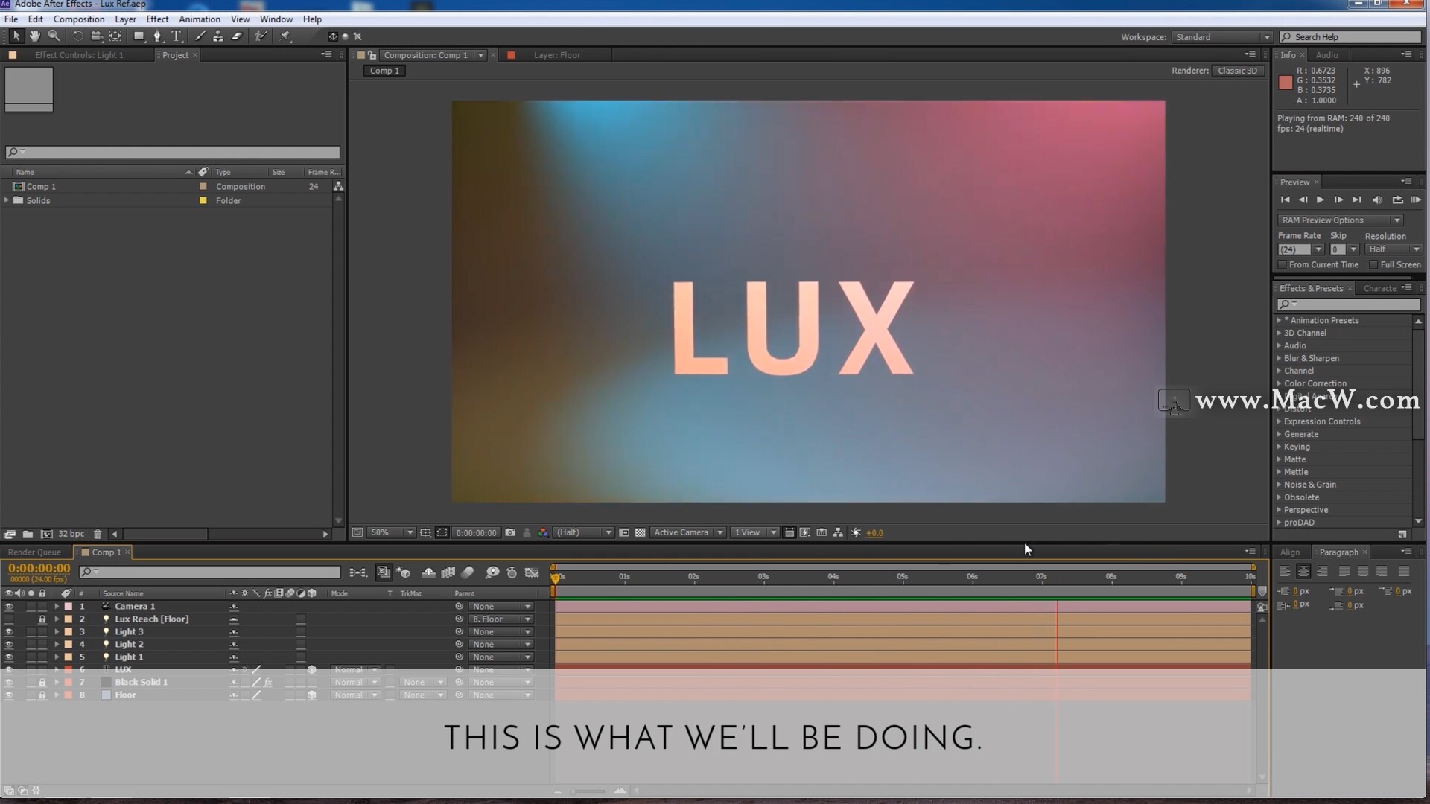Click the current time input field
Viewport: 1430px width, 804px height.
pyautogui.click(x=38, y=569)
